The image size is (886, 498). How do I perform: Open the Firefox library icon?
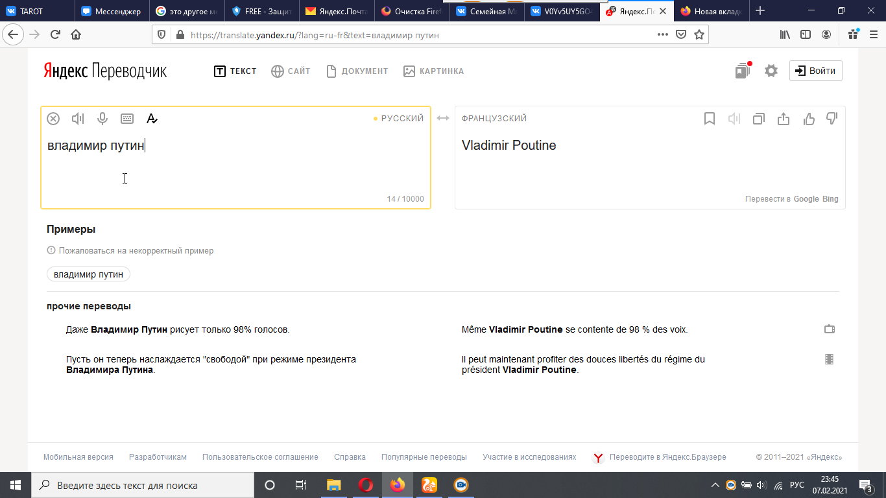click(x=785, y=35)
